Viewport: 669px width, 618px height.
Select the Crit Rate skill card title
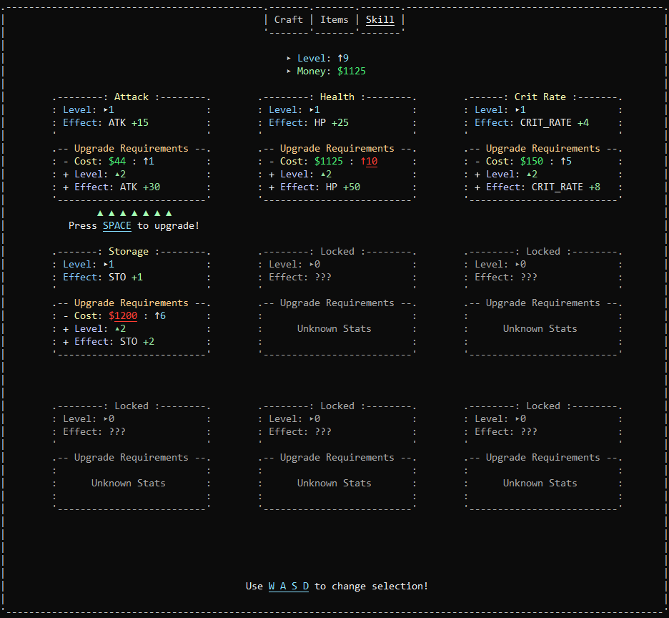click(x=540, y=97)
